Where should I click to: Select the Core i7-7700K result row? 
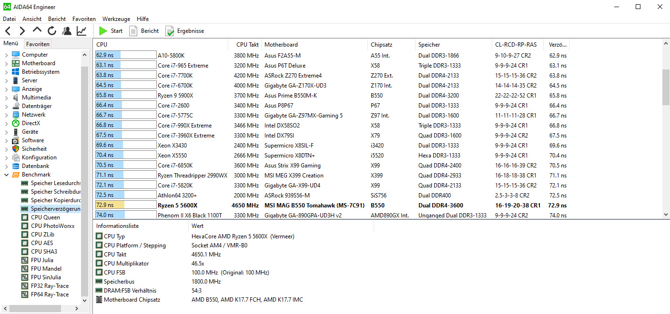(x=331, y=76)
